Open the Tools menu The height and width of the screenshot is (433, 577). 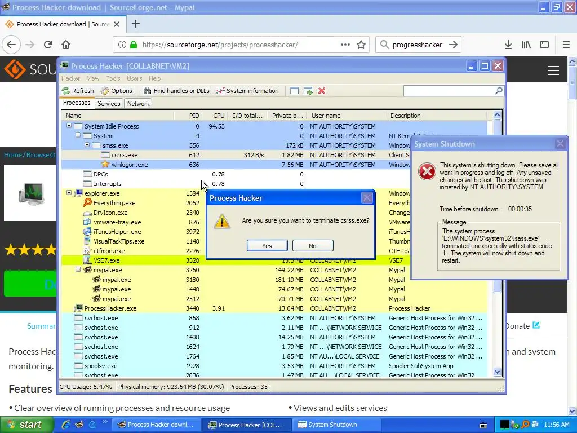coord(113,78)
